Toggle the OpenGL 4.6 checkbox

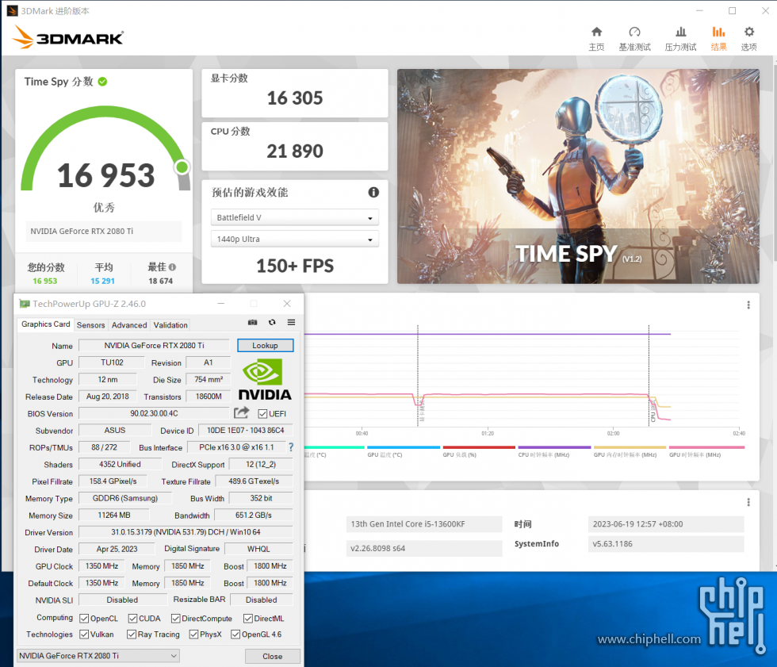click(x=236, y=634)
